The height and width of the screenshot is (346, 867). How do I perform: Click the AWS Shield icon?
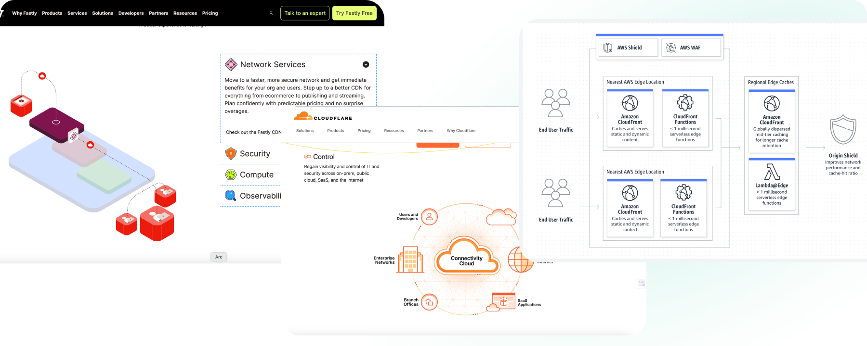pos(608,48)
